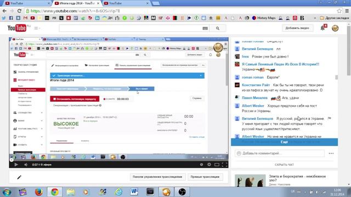Image resolution: width=351 pixels, height=197 pixels.
Task: Open the LinkedIn bookmark
Action: [98, 18]
